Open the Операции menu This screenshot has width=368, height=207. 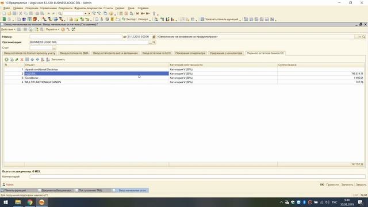coord(32,8)
